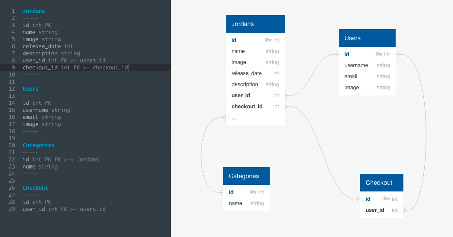The height and width of the screenshot is (237, 453).
Task: Click 'id int PK' on code line 28
Action: click(x=37, y=202)
